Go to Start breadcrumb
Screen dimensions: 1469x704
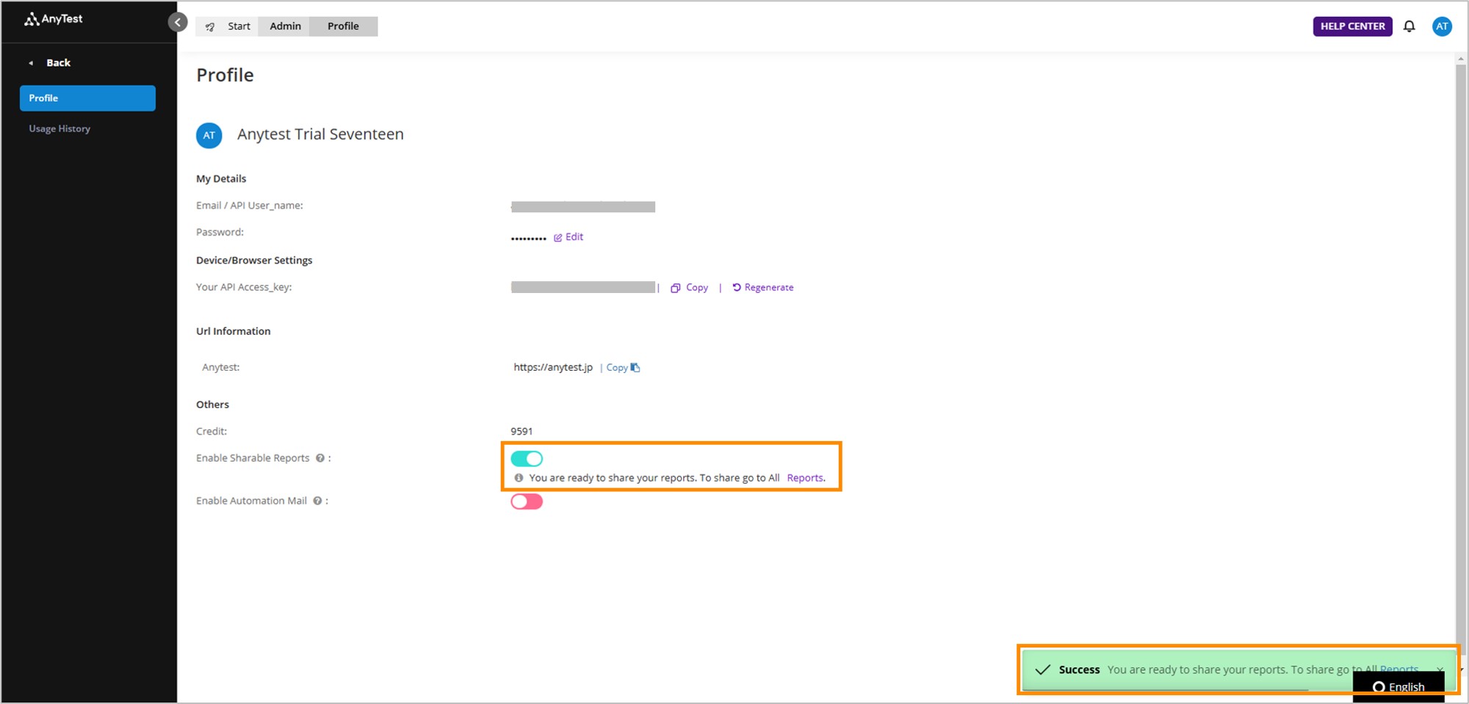coord(239,26)
